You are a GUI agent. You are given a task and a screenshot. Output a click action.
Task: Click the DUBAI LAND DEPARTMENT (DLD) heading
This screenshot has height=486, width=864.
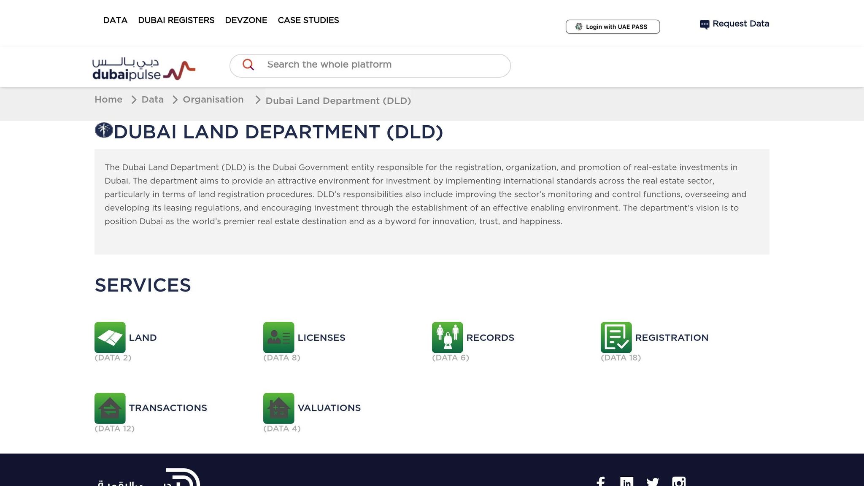278,132
